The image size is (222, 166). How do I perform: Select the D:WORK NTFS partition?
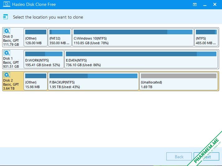point(44,59)
